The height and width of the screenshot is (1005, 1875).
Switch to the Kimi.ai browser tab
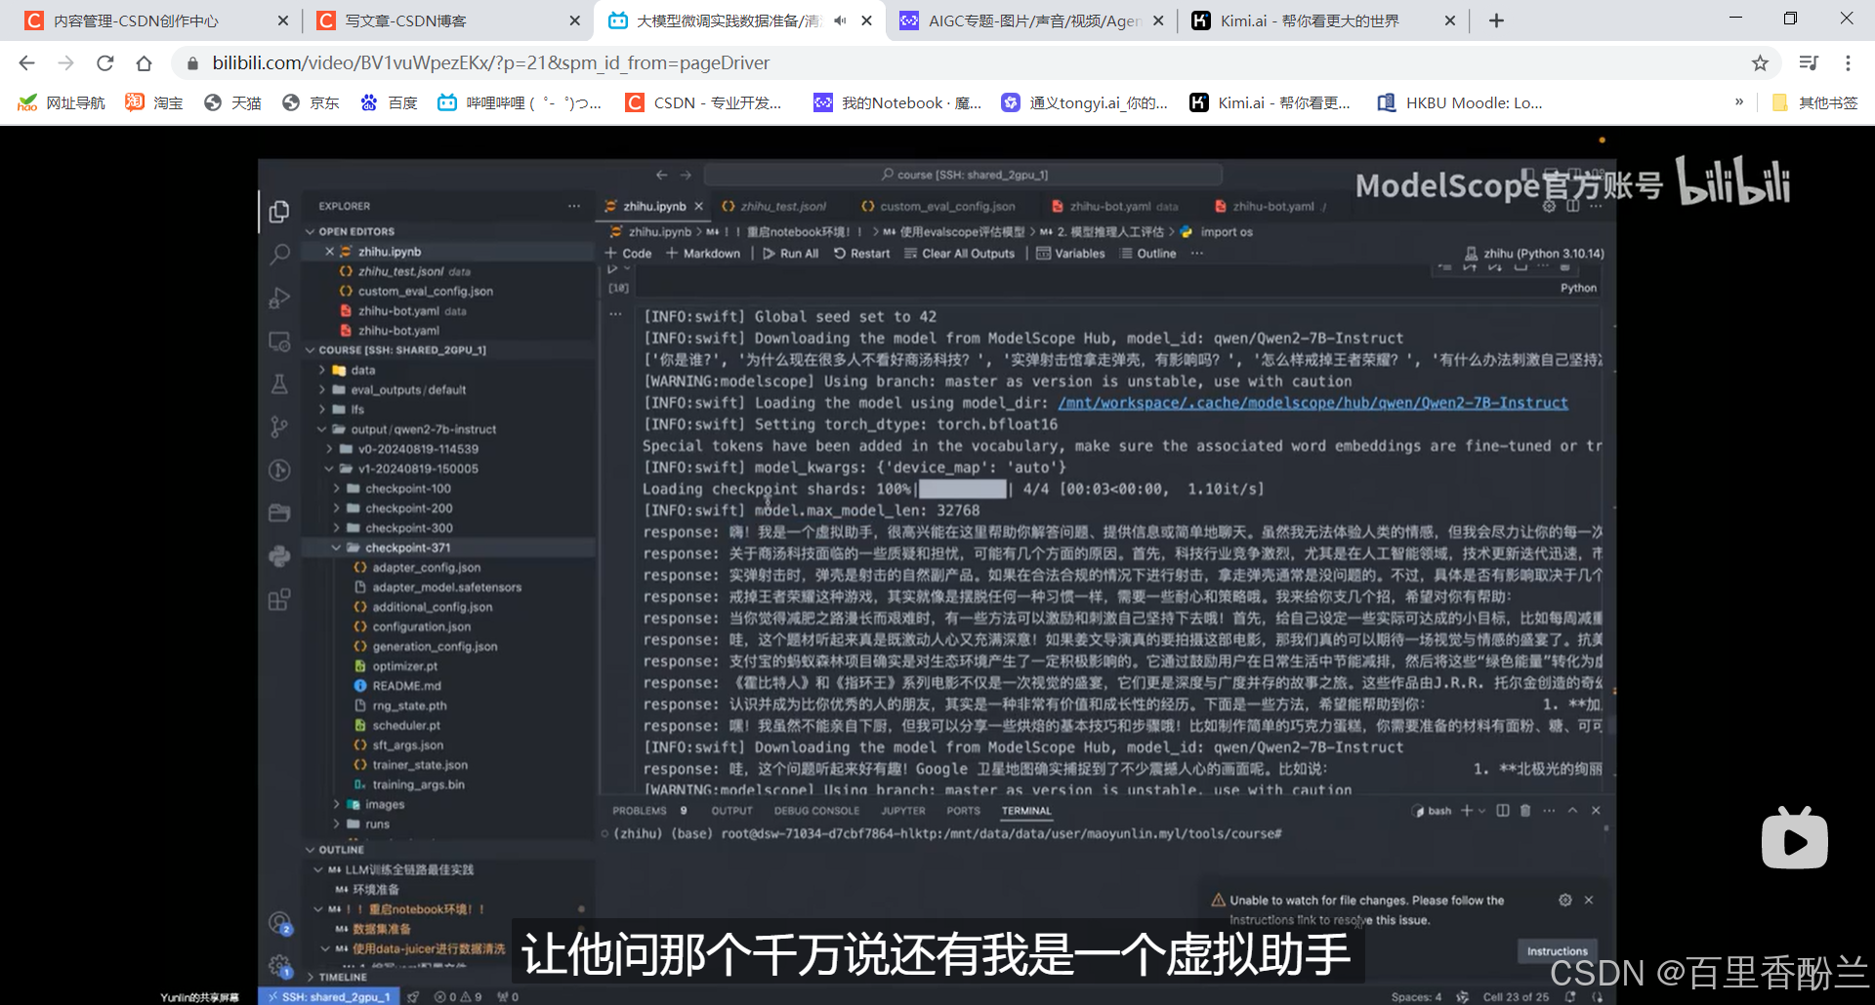1308,20
